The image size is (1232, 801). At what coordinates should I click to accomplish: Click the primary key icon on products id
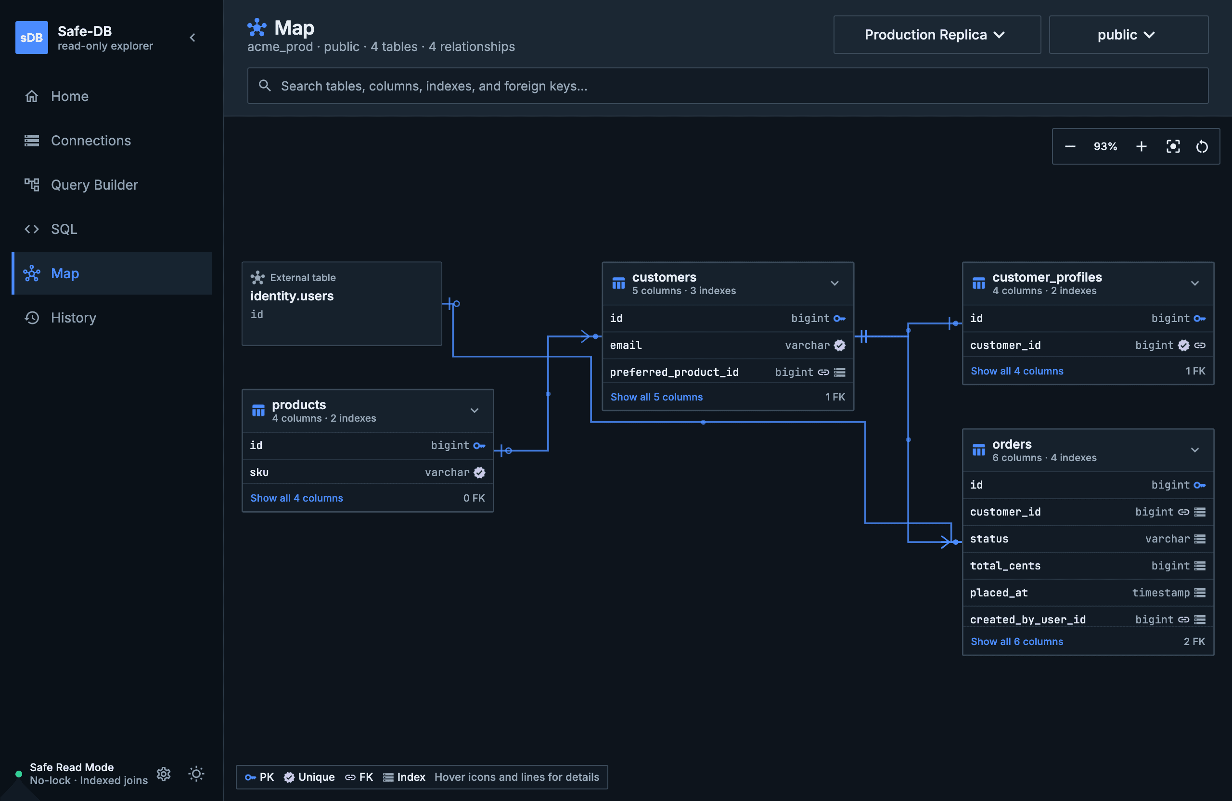coord(479,445)
